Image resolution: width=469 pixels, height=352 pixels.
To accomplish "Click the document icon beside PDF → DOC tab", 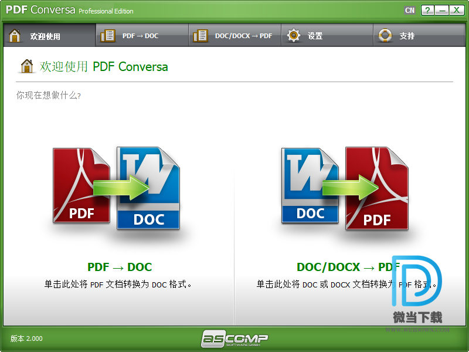I will 108,36.
